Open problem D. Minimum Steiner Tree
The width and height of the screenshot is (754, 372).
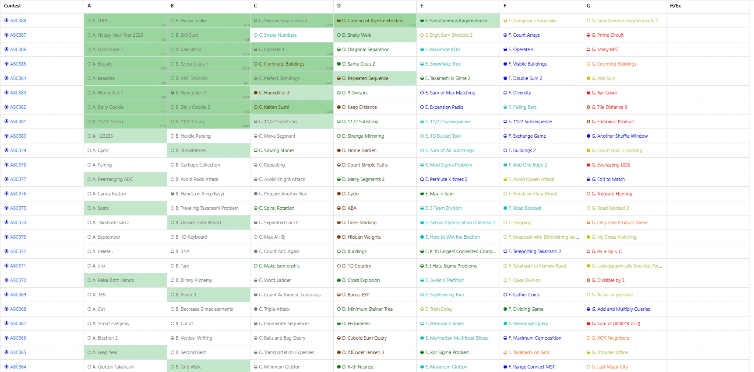pyautogui.click(x=367, y=309)
